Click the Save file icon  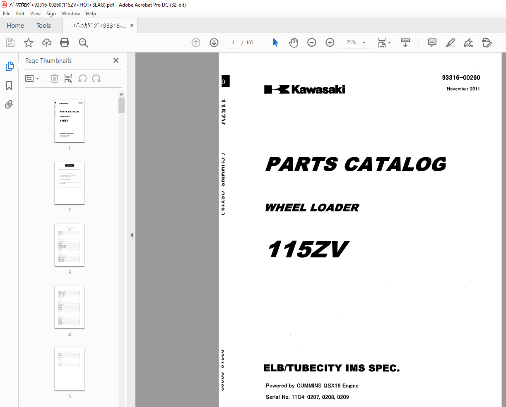[10, 43]
